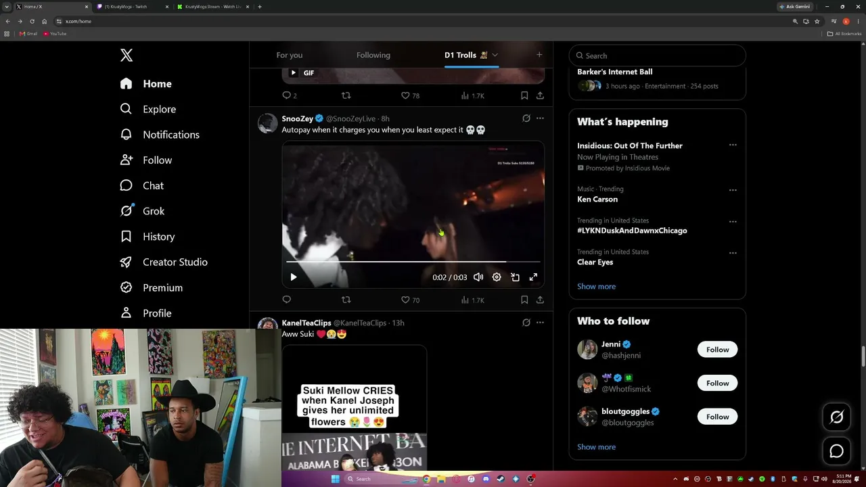866x487 pixels.
Task: Open more options for Ken Carson trend
Action: 733,190
